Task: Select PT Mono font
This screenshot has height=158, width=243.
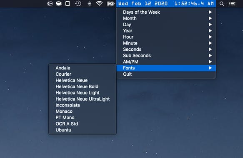Action: (83, 118)
